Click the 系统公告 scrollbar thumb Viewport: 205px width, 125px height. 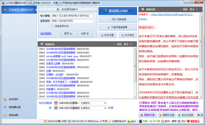point(201,42)
